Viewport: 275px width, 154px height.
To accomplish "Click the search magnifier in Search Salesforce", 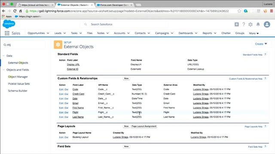I will [x=86, y=24].
